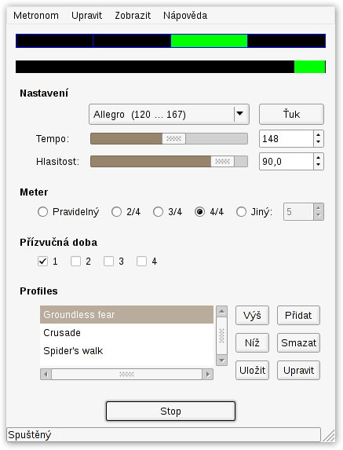Click profile list horizontal scroll right arrow
This screenshot has height=450, width=343.
pos(208,375)
